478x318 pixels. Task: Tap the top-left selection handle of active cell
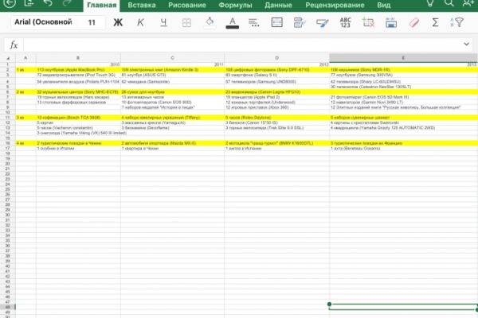point(329,304)
